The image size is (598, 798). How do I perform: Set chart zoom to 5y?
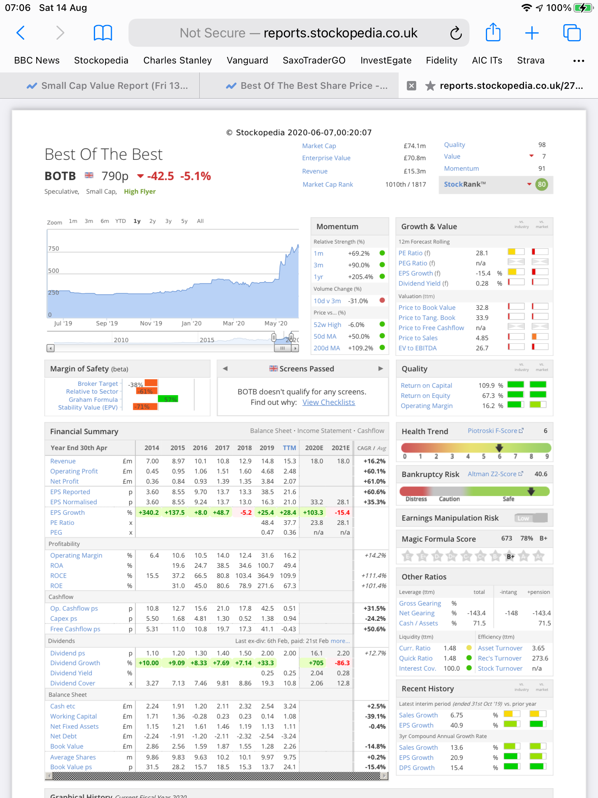click(x=184, y=221)
